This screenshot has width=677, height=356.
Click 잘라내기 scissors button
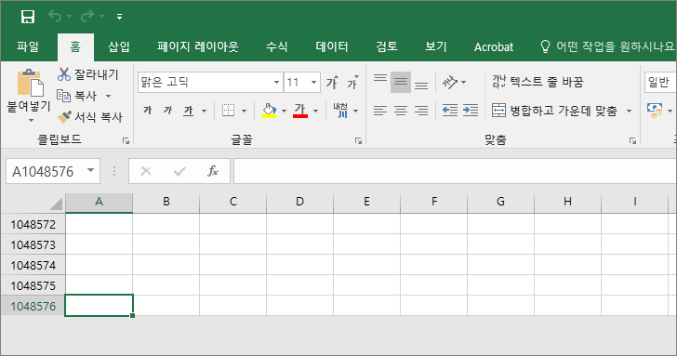[88, 74]
